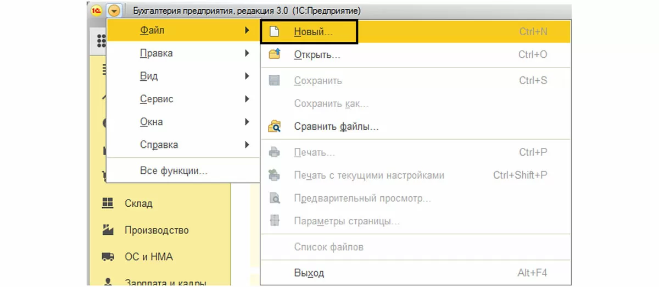Click the Ctrl+N shortcut label

533,32
